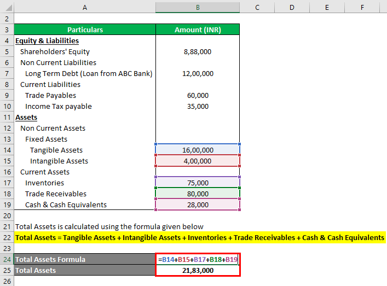Select the Non Current Liabilities cell
The height and width of the screenshot is (286, 387).
tap(85, 62)
